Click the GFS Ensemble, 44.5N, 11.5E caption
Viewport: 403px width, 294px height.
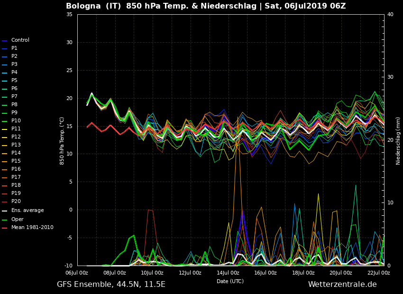[x=111, y=285]
